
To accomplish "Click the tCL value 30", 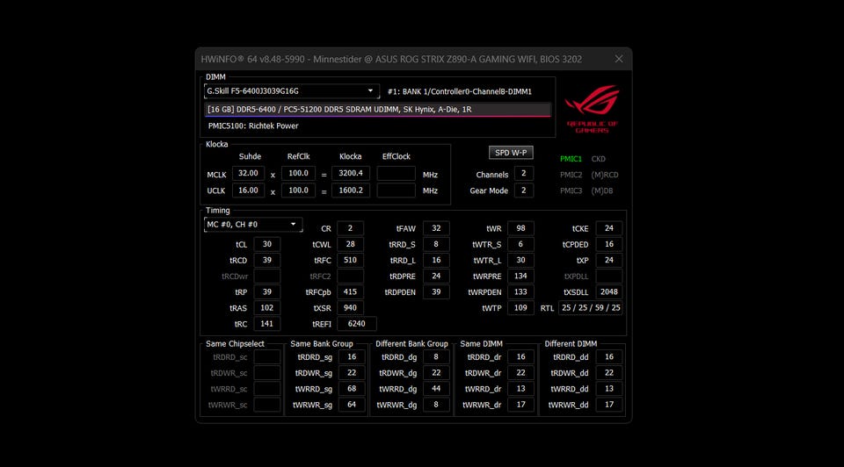I will [x=267, y=245].
